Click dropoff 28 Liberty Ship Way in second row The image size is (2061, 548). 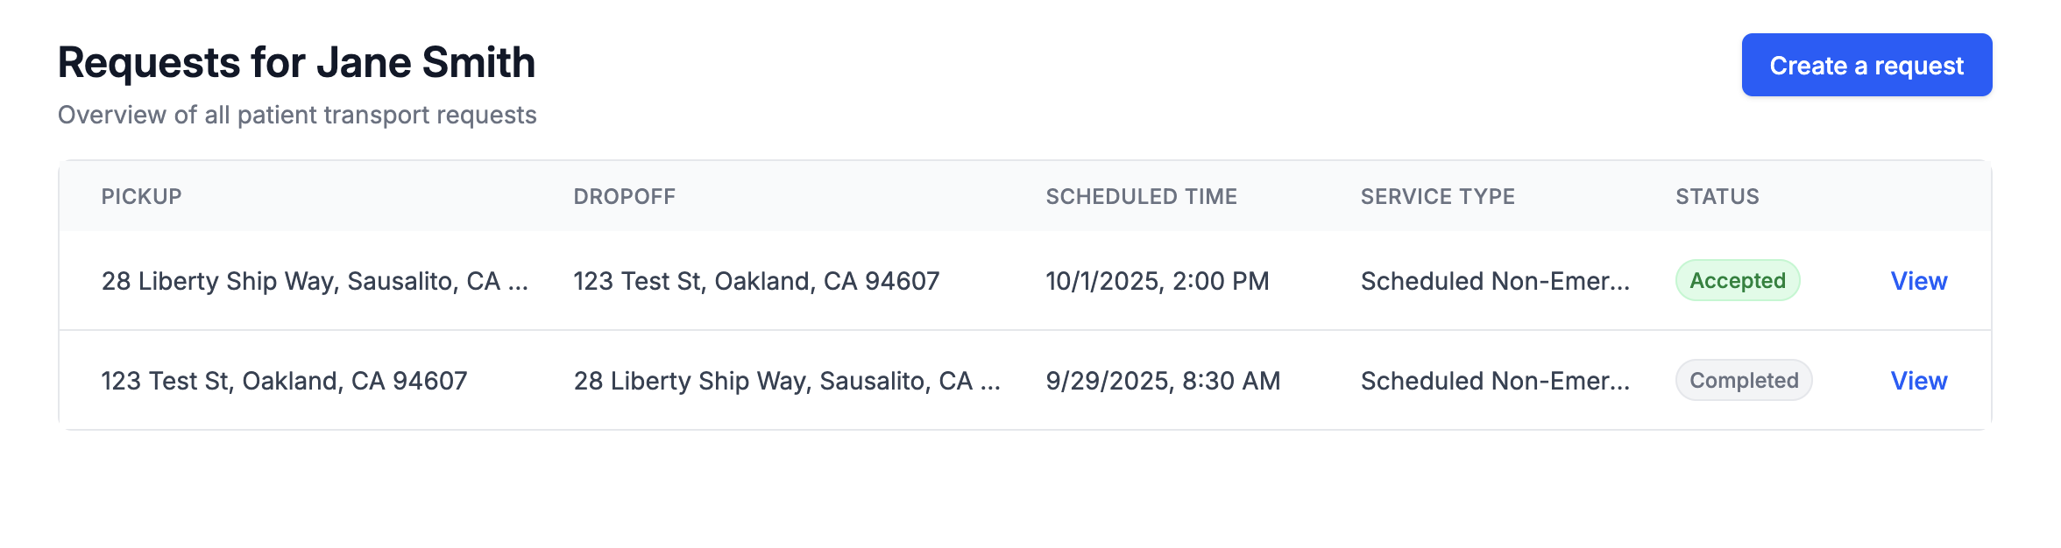tap(786, 381)
